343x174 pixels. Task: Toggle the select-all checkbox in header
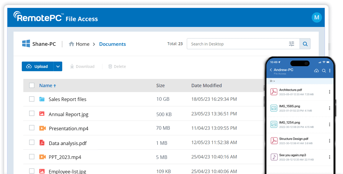[32, 85]
